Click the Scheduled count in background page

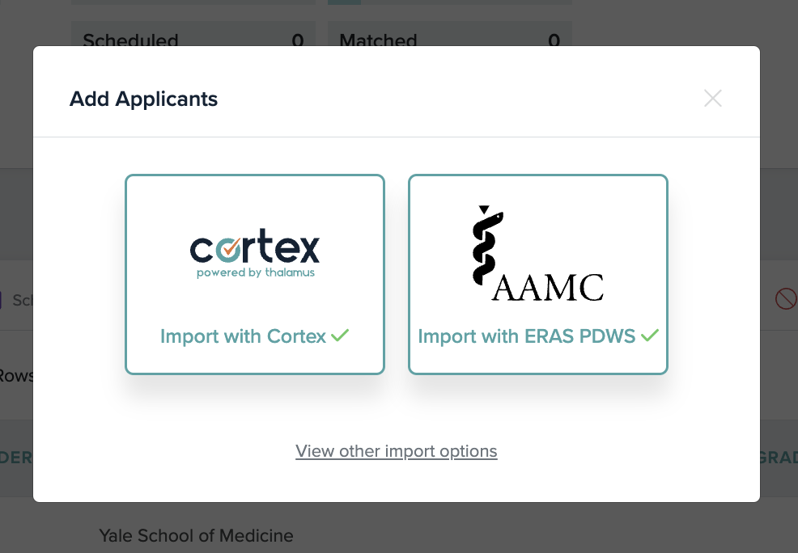pyautogui.click(x=298, y=40)
